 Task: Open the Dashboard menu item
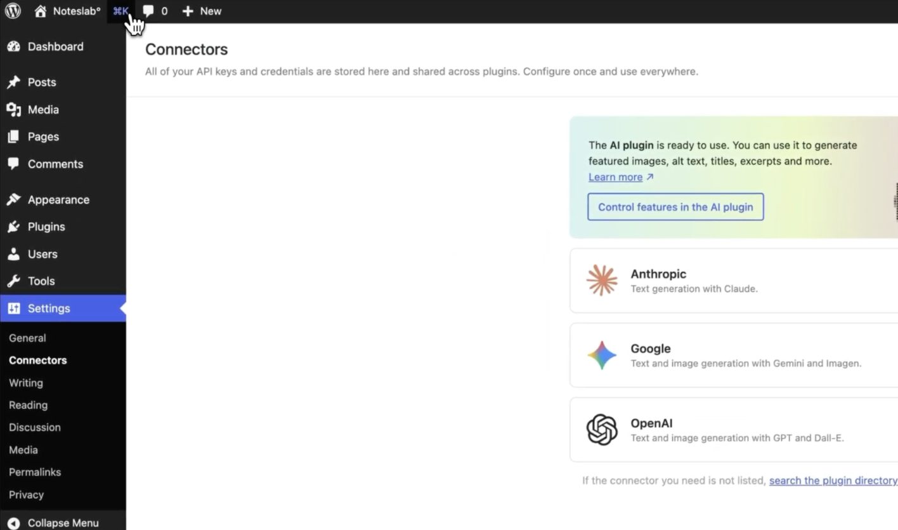[x=63, y=46]
